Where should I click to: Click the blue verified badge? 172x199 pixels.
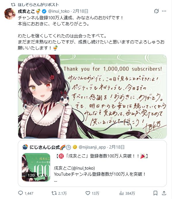[44, 11]
